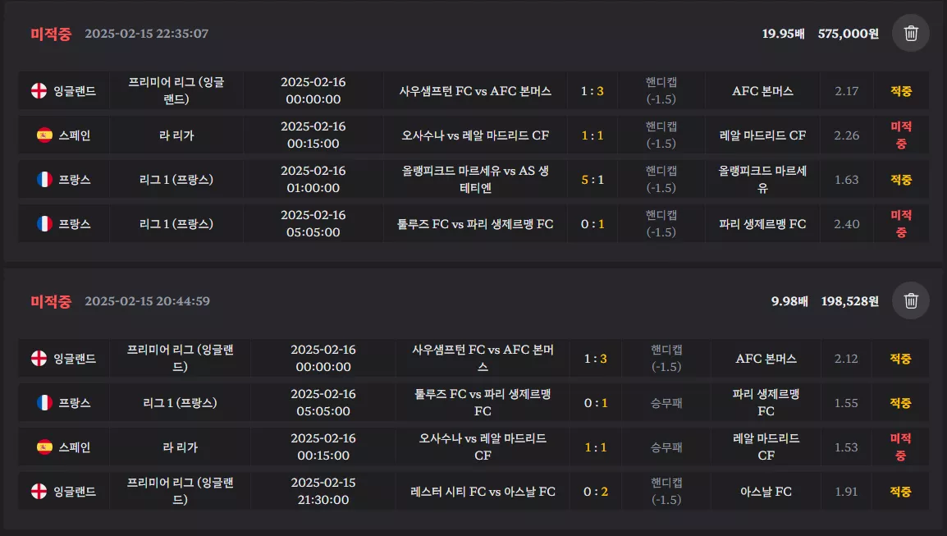Delete the 198,528원 bet slip via trash icon
The height and width of the screenshot is (536, 947).
910,301
